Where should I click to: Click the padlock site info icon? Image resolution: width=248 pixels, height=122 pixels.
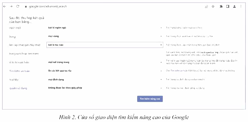point(26,7)
